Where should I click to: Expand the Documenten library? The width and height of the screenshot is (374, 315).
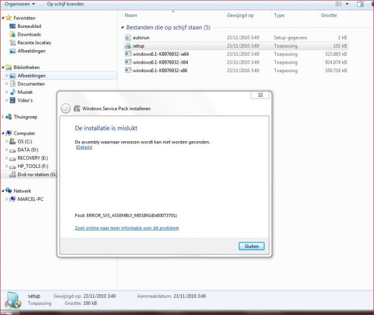6,84
